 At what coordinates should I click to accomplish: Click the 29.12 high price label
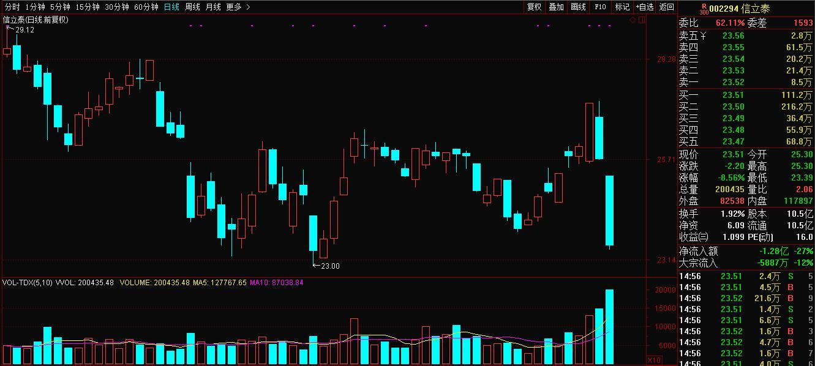click(x=24, y=29)
